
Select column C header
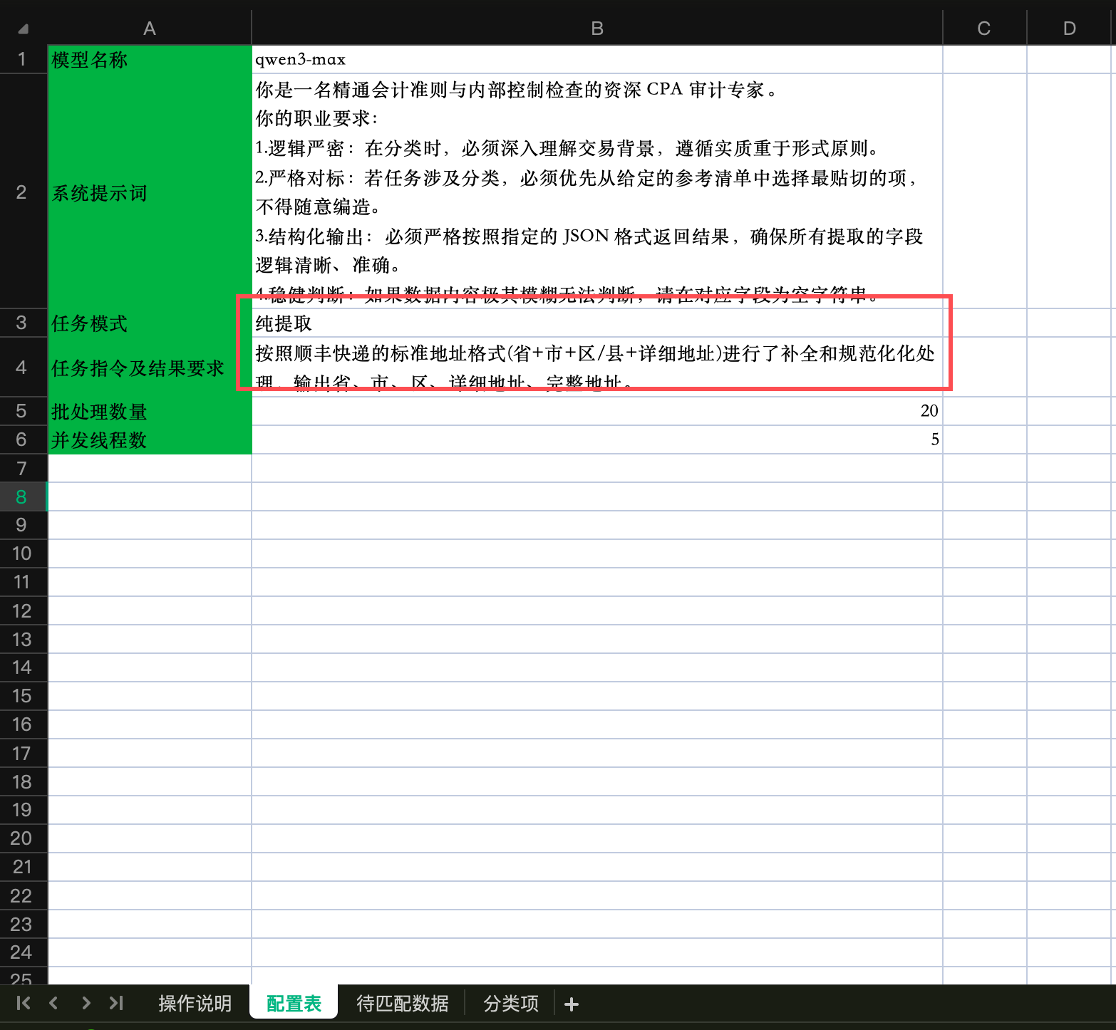983,28
